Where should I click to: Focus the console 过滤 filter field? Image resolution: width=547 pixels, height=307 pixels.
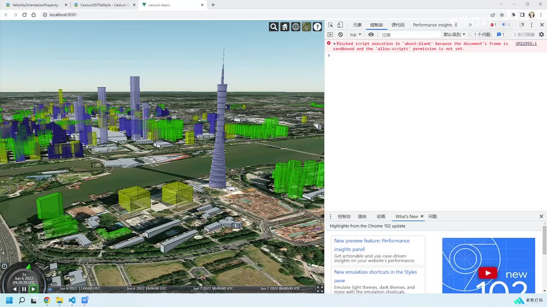[410, 35]
